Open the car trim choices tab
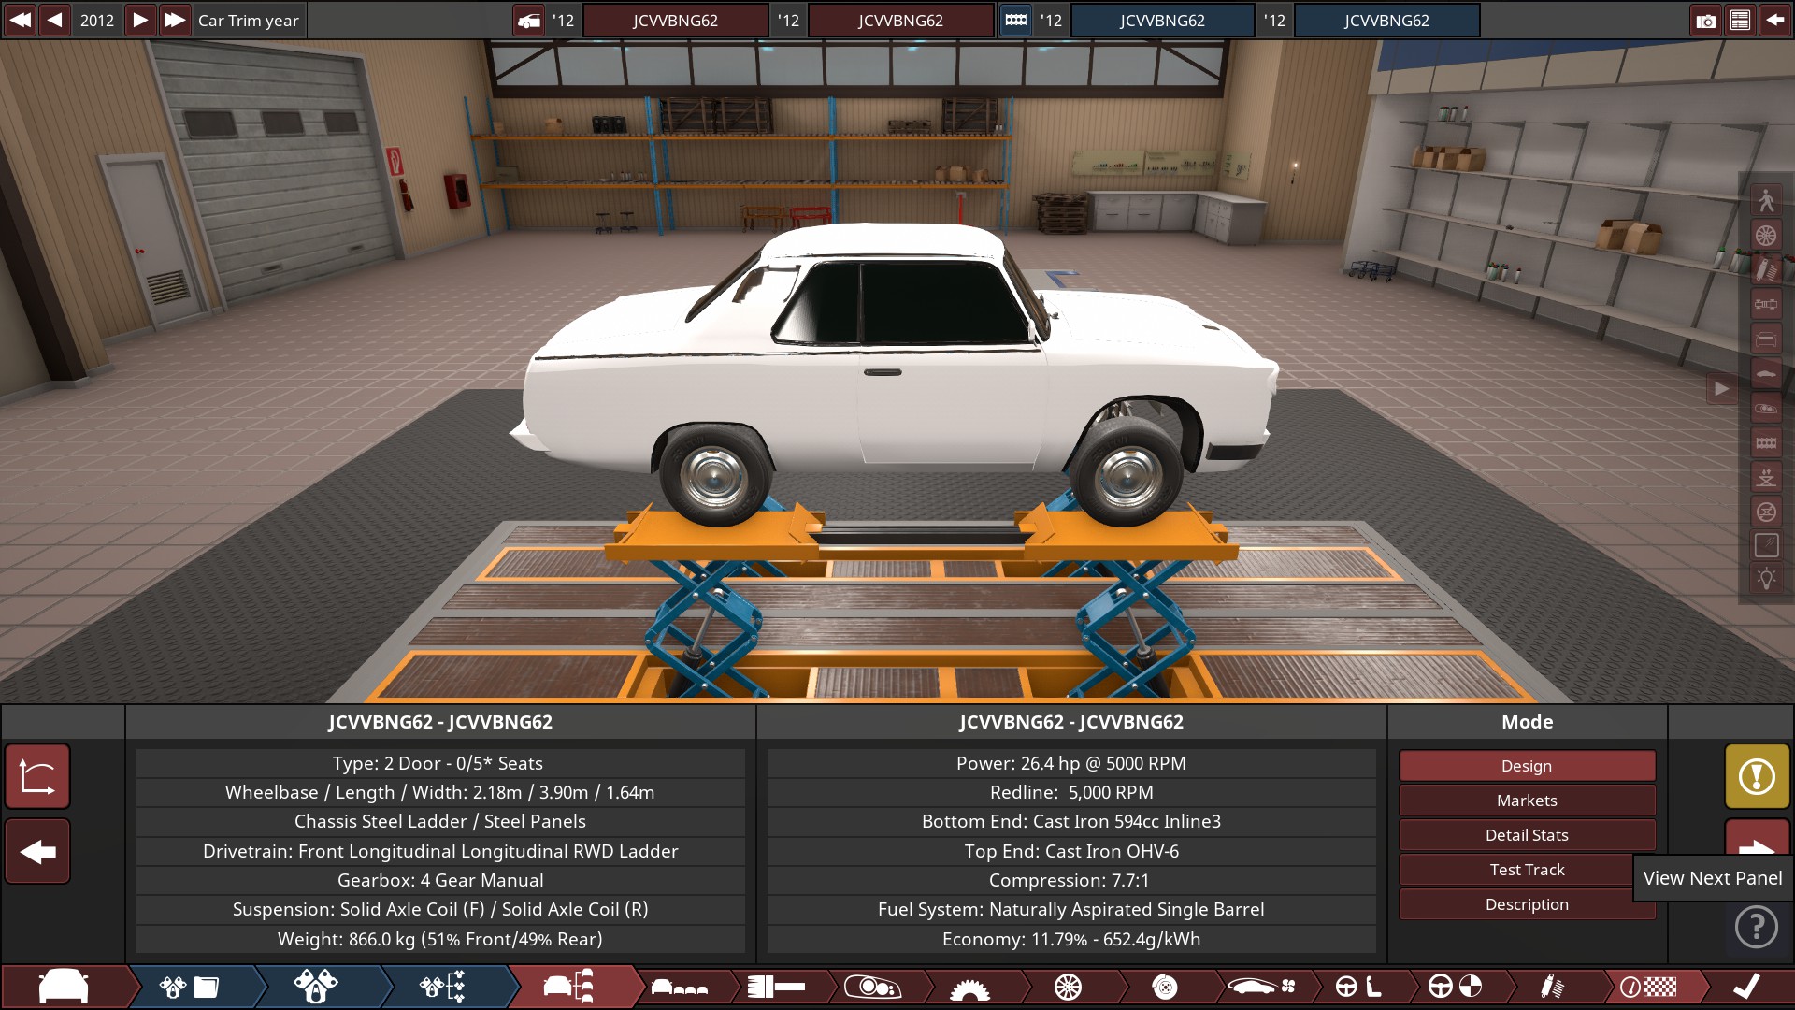 568,987
